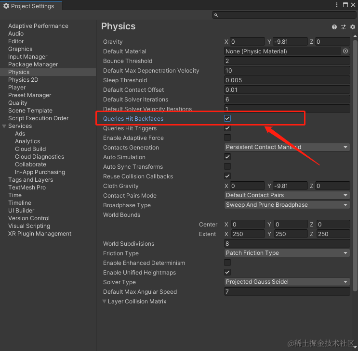Open Input Manager settings
The image size is (358, 351).
pos(27,57)
